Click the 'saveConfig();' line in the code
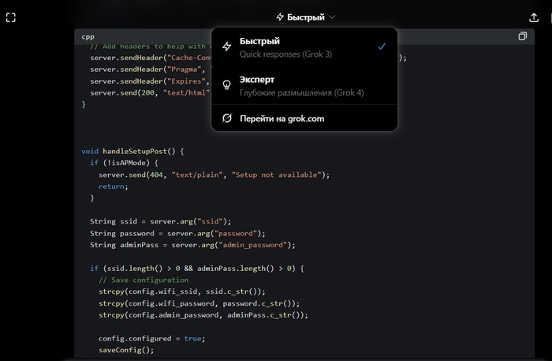The height and width of the screenshot is (361, 552). [126, 349]
